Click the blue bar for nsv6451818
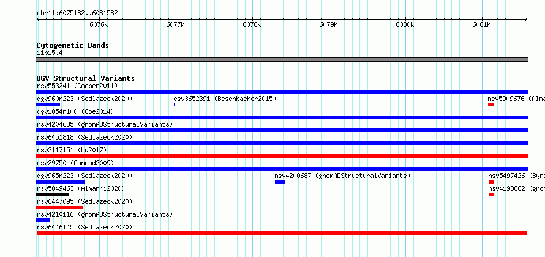545x257 pixels. [282, 143]
